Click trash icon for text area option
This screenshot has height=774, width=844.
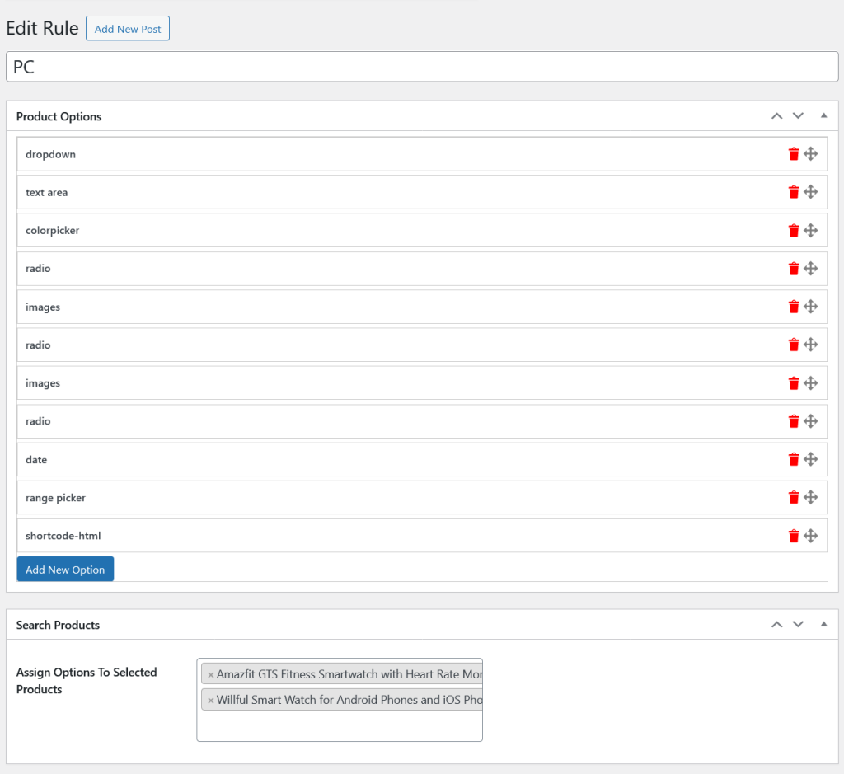coord(794,192)
